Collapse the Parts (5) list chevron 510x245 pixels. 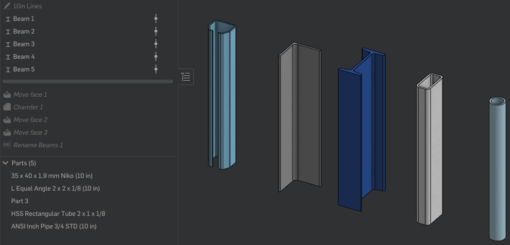[x=5, y=163]
